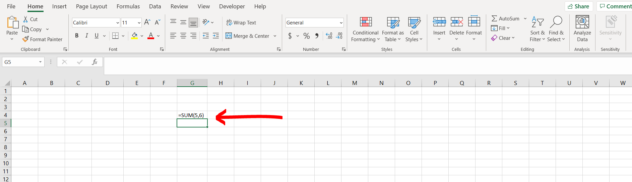Expand the General number format dropdown

pyautogui.click(x=341, y=23)
